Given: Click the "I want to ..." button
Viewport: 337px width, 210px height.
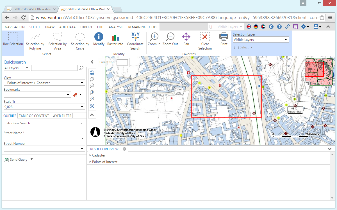Looking at the screenshot, I should [x=107, y=62].
